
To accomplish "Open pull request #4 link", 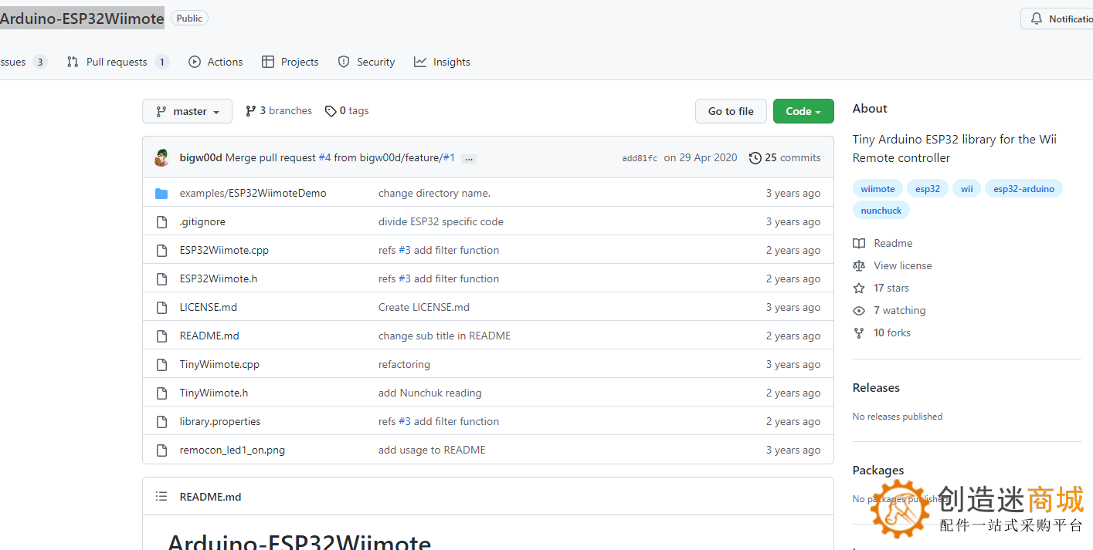I will [x=324, y=157].
